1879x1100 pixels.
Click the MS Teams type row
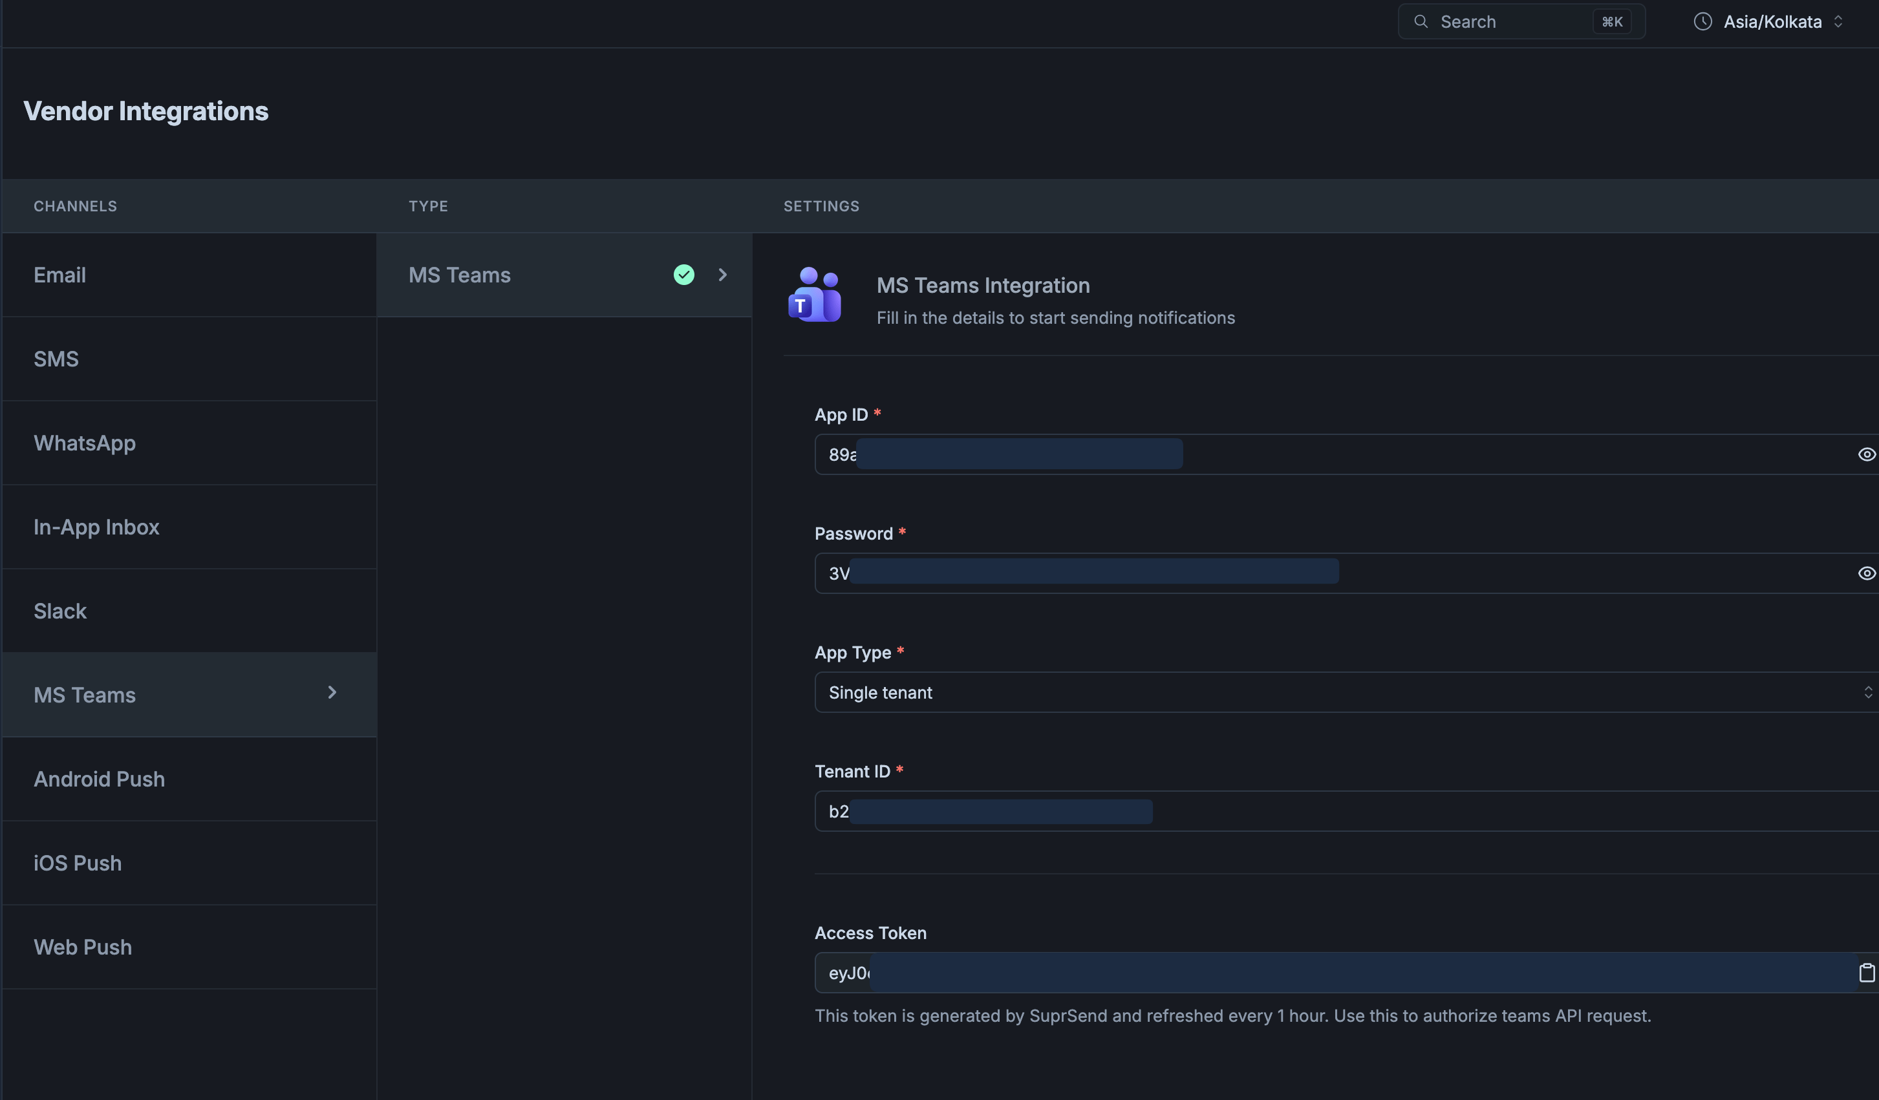pyautogui.click(x=564, y=275)
